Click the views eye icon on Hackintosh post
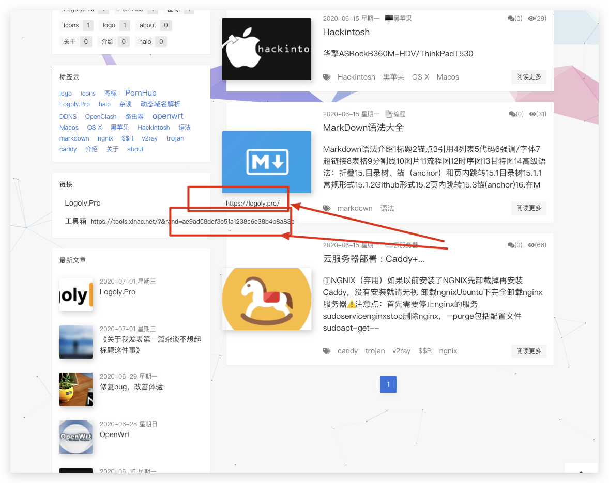609x483 pixels. click(x=531, y=18)
